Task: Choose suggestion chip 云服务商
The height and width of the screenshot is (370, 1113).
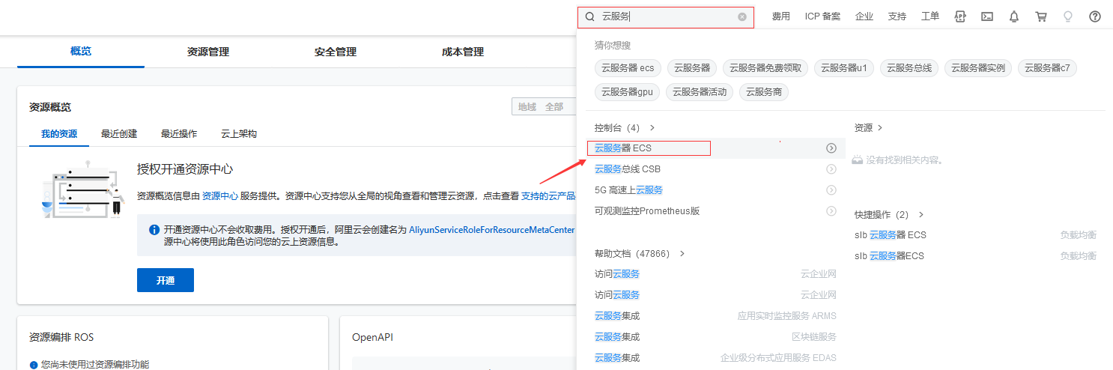Action: (764, 92)
